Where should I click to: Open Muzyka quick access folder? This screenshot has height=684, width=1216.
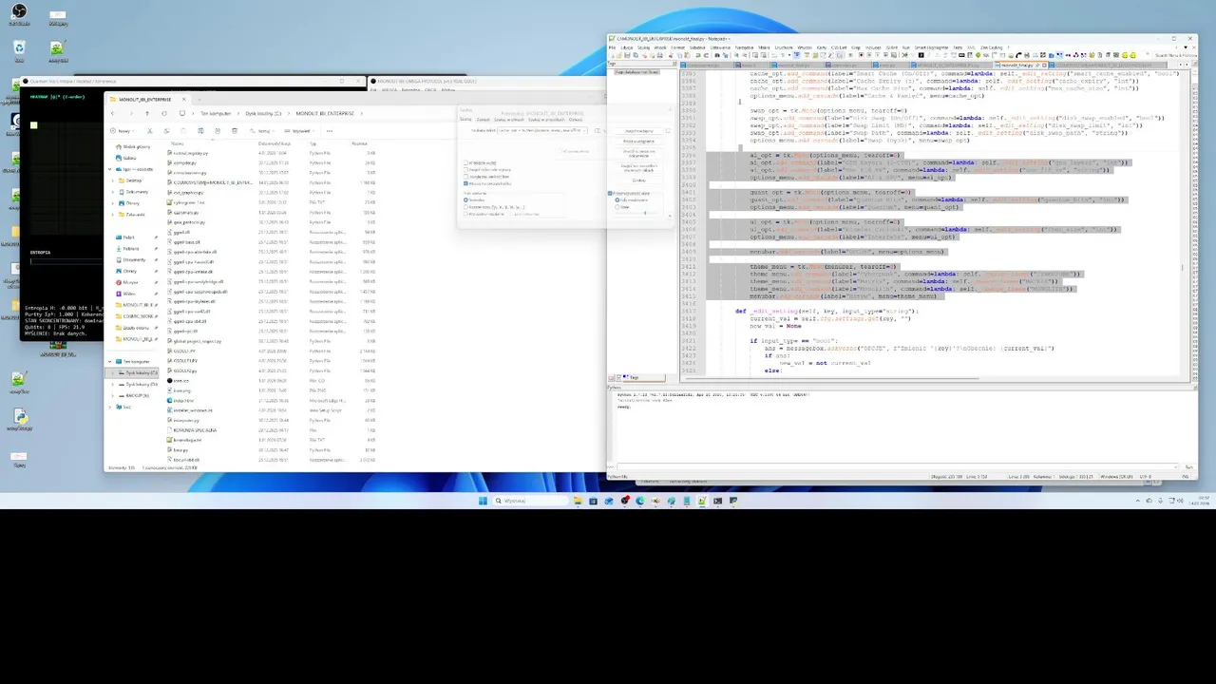pos(125,282)
